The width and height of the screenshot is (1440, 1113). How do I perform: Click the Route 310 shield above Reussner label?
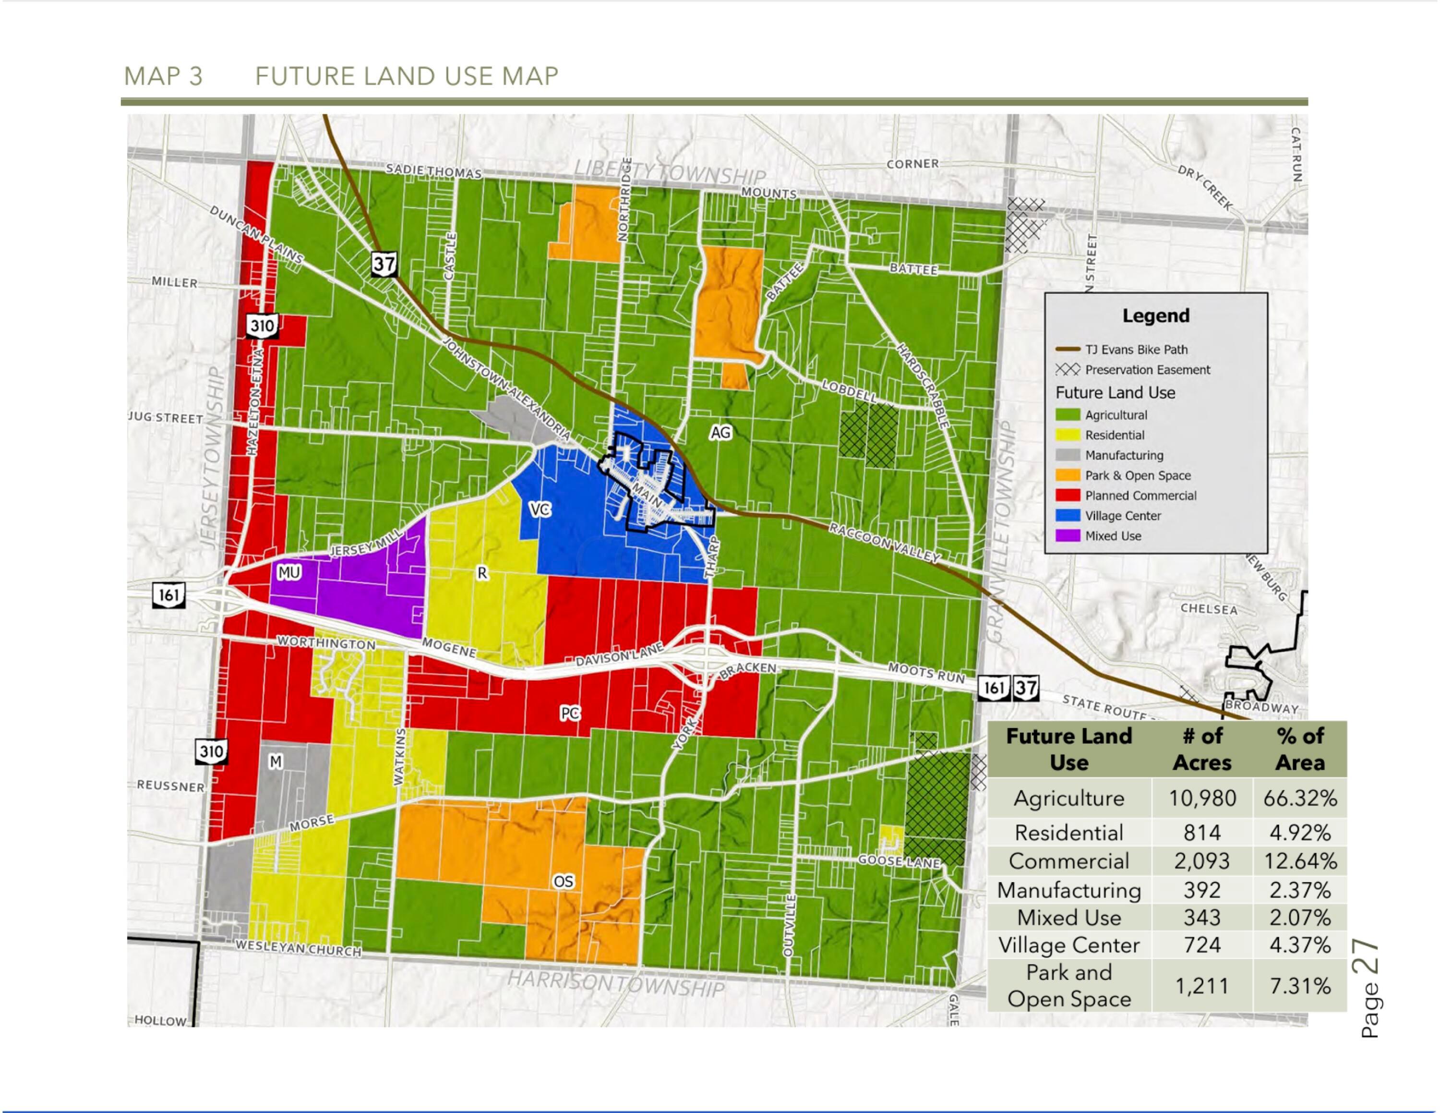tap(211, 751)
